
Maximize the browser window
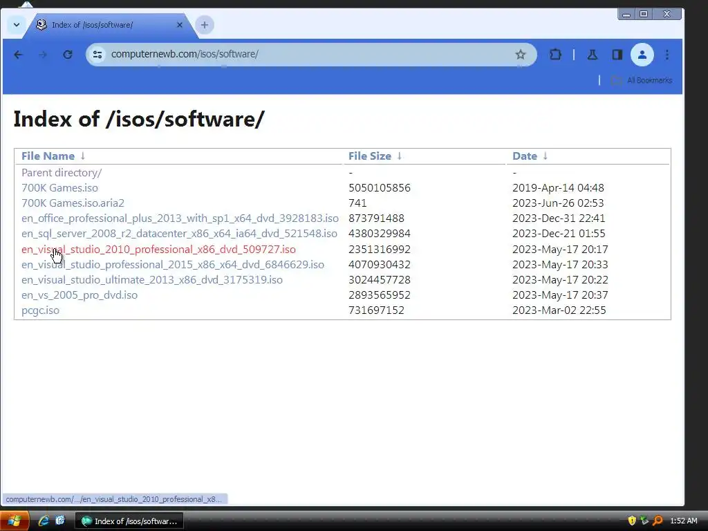tap(644, 15)
